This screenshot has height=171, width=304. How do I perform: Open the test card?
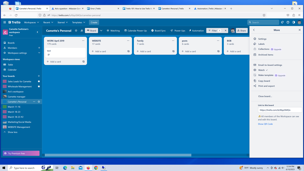pos(65,53)
